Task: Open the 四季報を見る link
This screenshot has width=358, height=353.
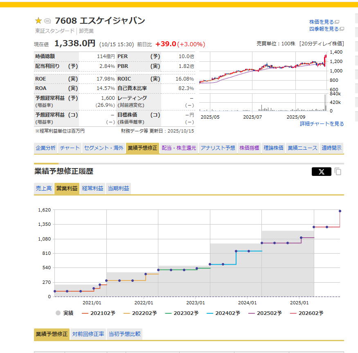Action: click(x=324, y=29)
